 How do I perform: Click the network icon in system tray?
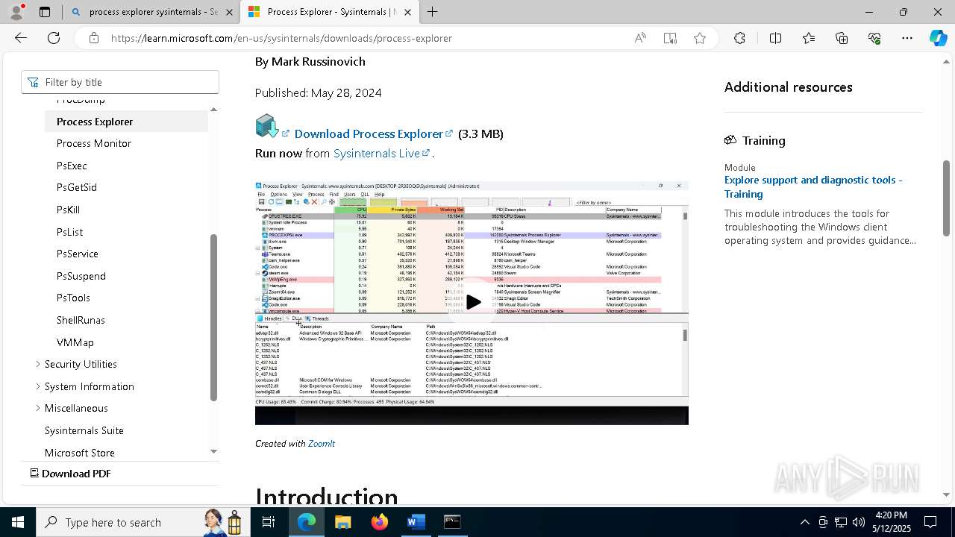(x=841, y=522)
